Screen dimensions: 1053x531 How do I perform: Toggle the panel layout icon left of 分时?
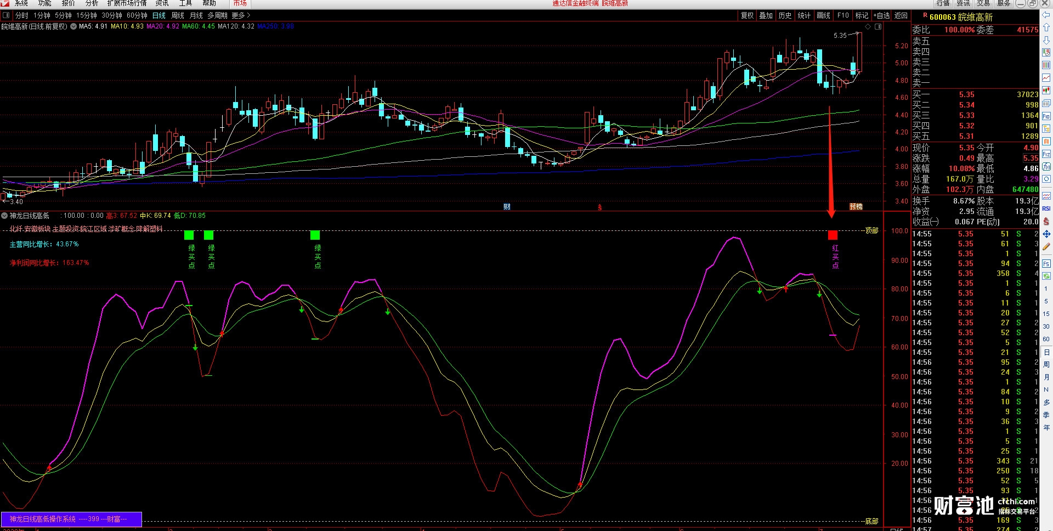[x=6, y=15]
